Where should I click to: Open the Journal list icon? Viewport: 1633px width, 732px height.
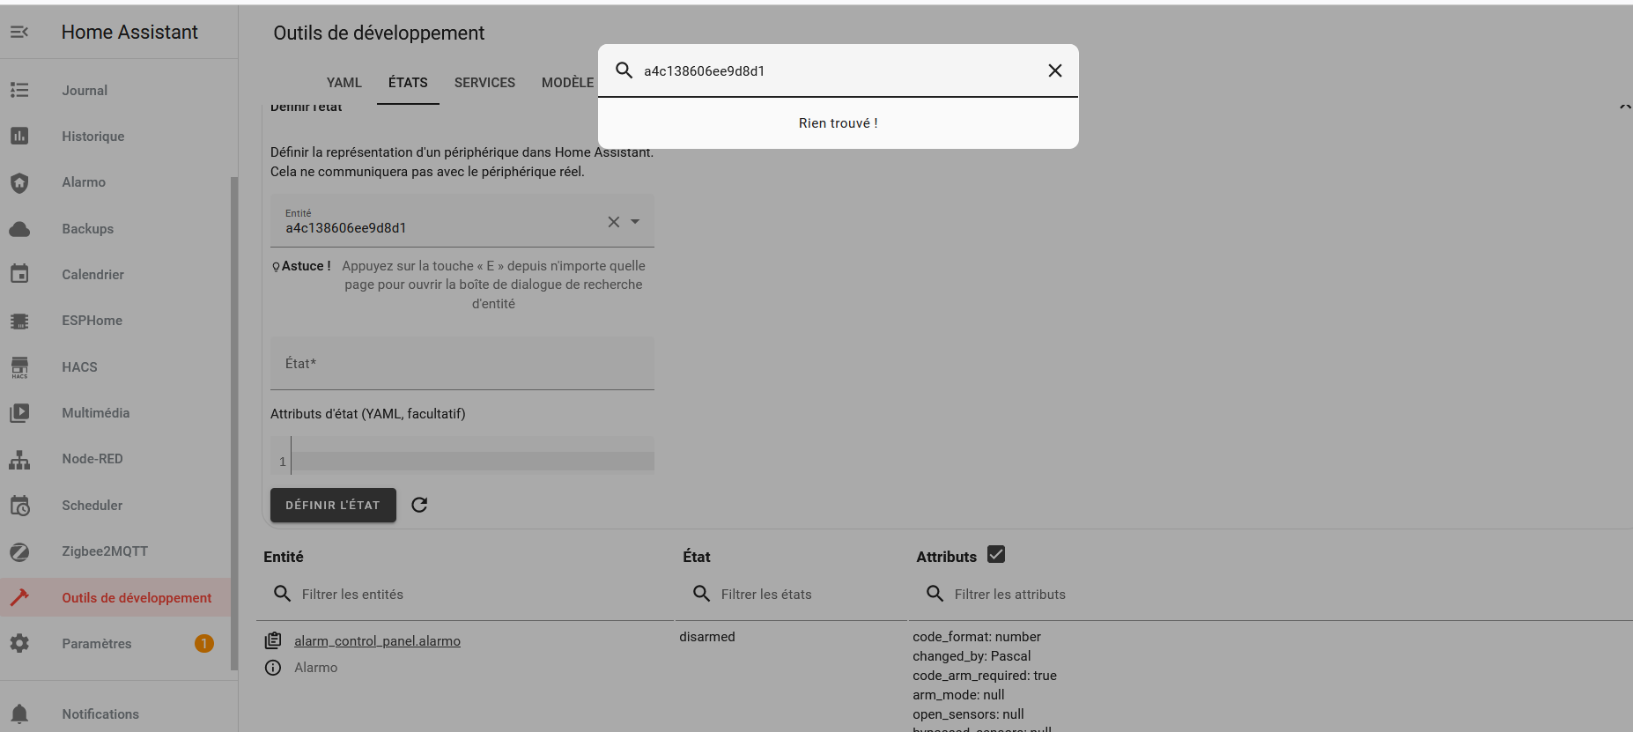pyautogui.click(x=19, y=90)
